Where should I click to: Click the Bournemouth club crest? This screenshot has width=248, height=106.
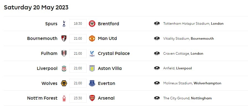[x=64, y=39]
